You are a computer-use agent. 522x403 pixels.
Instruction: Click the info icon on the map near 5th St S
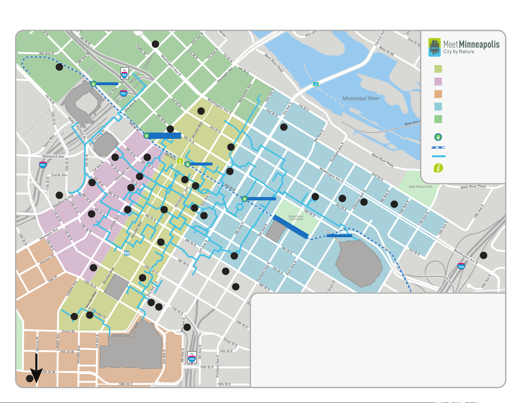[180, 161]
